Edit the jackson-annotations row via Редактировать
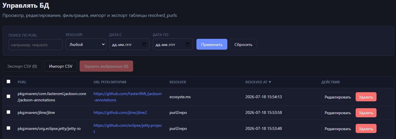The width and height of the screenshot is (396, 139). coord(338,97)
